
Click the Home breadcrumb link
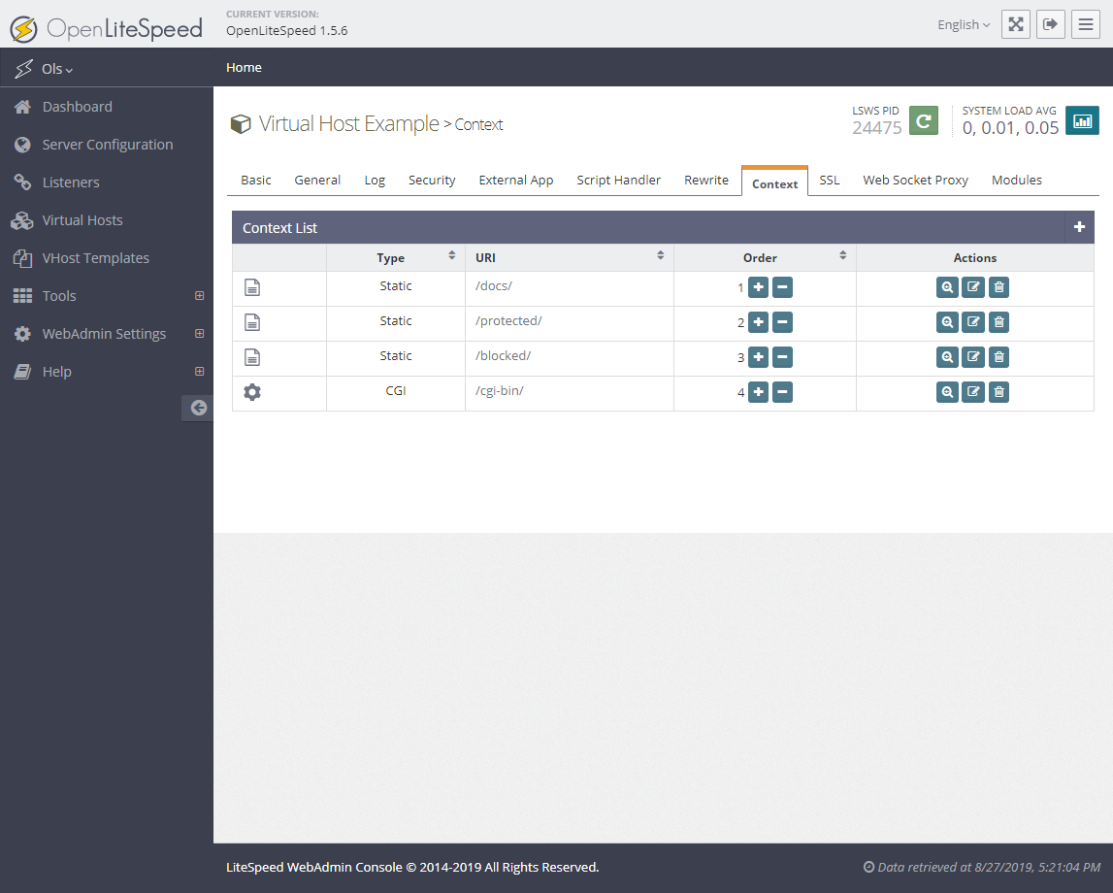click(x=244, y=67)
